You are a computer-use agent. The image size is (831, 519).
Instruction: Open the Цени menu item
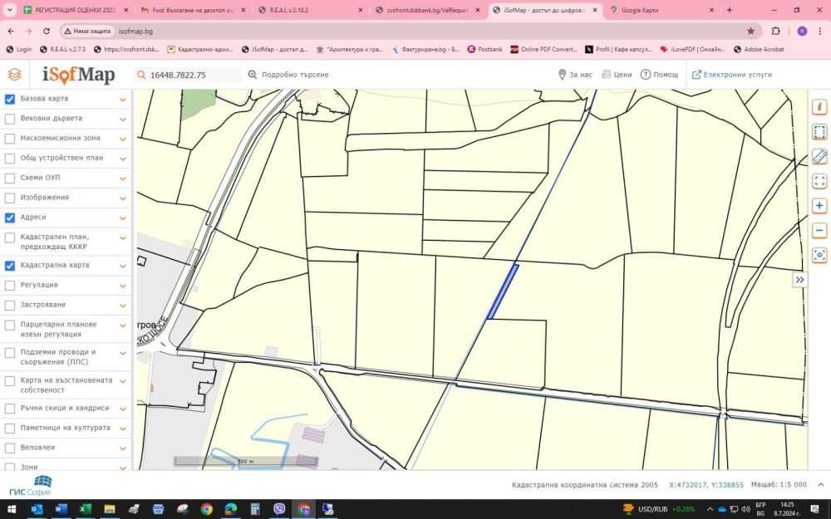[617, 75]
